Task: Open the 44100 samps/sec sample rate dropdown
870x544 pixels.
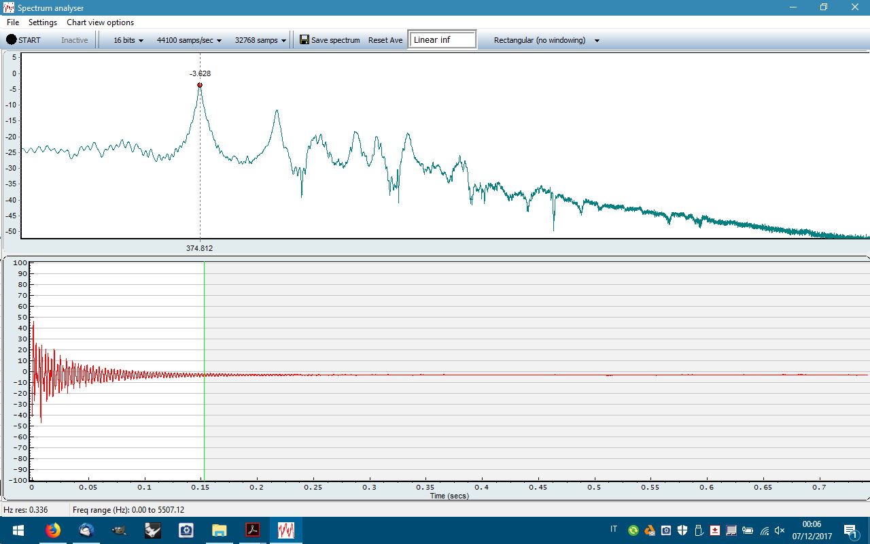Action: [189, 40]
